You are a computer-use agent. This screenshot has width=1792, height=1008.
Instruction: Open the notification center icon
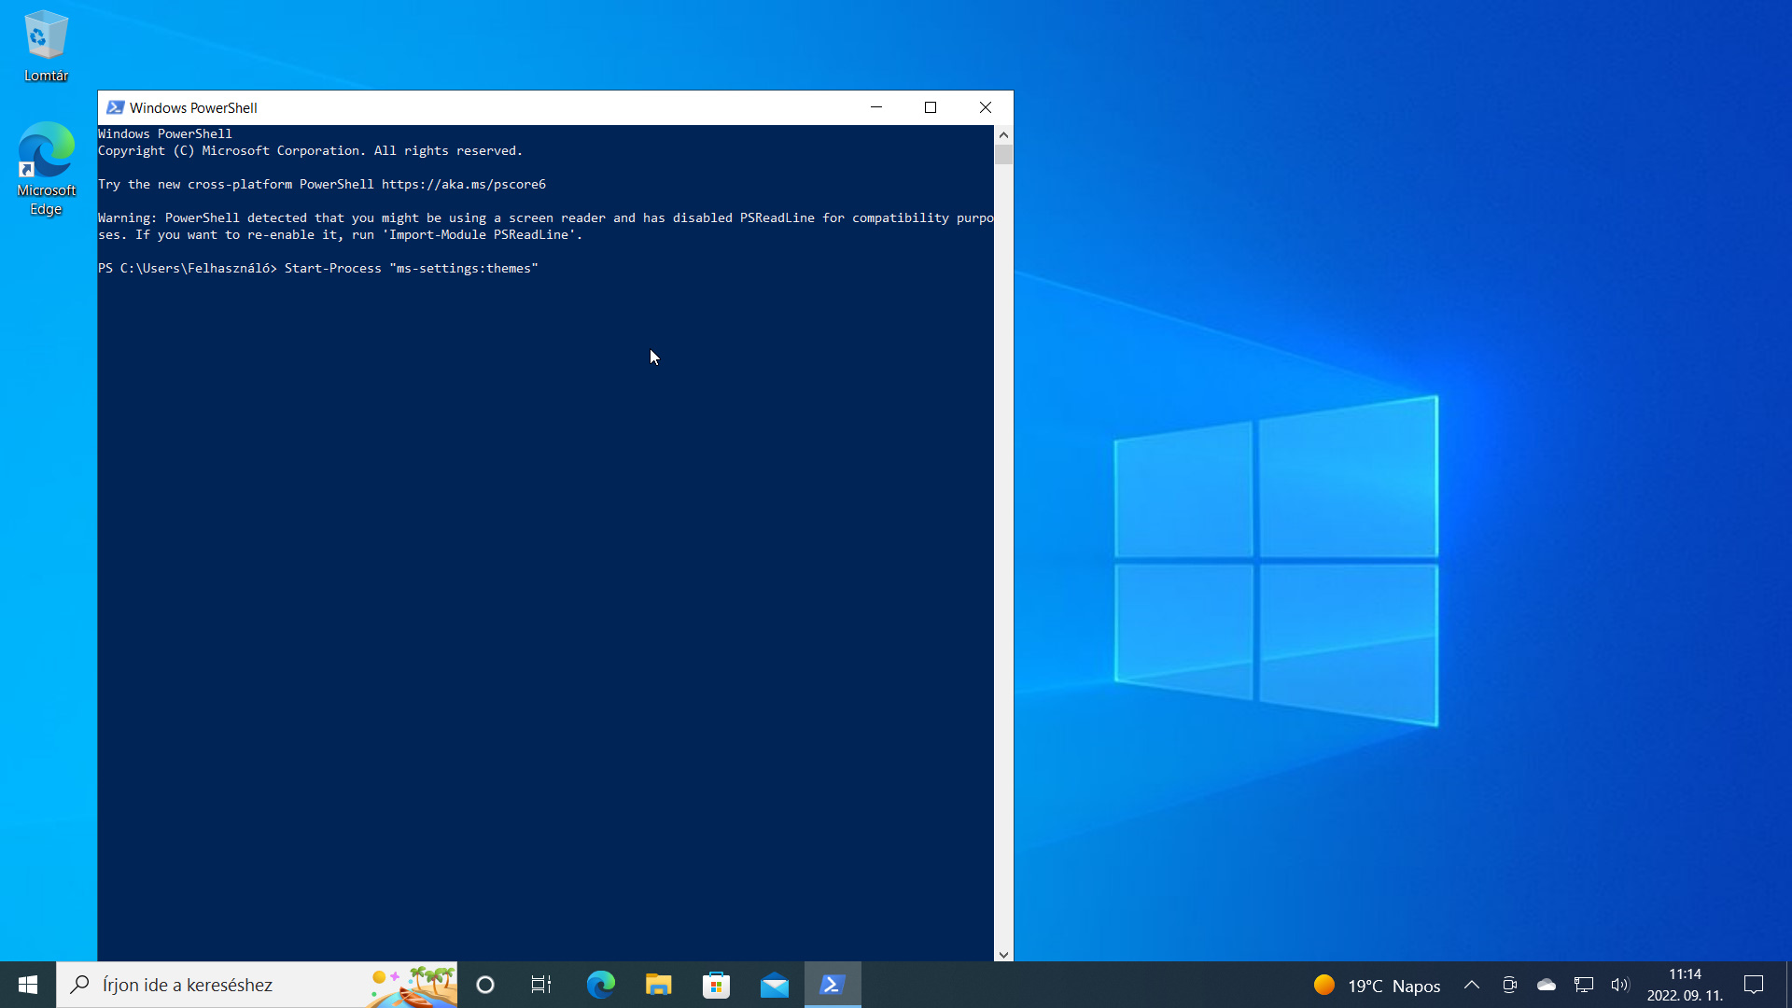tap(1754, 985)
